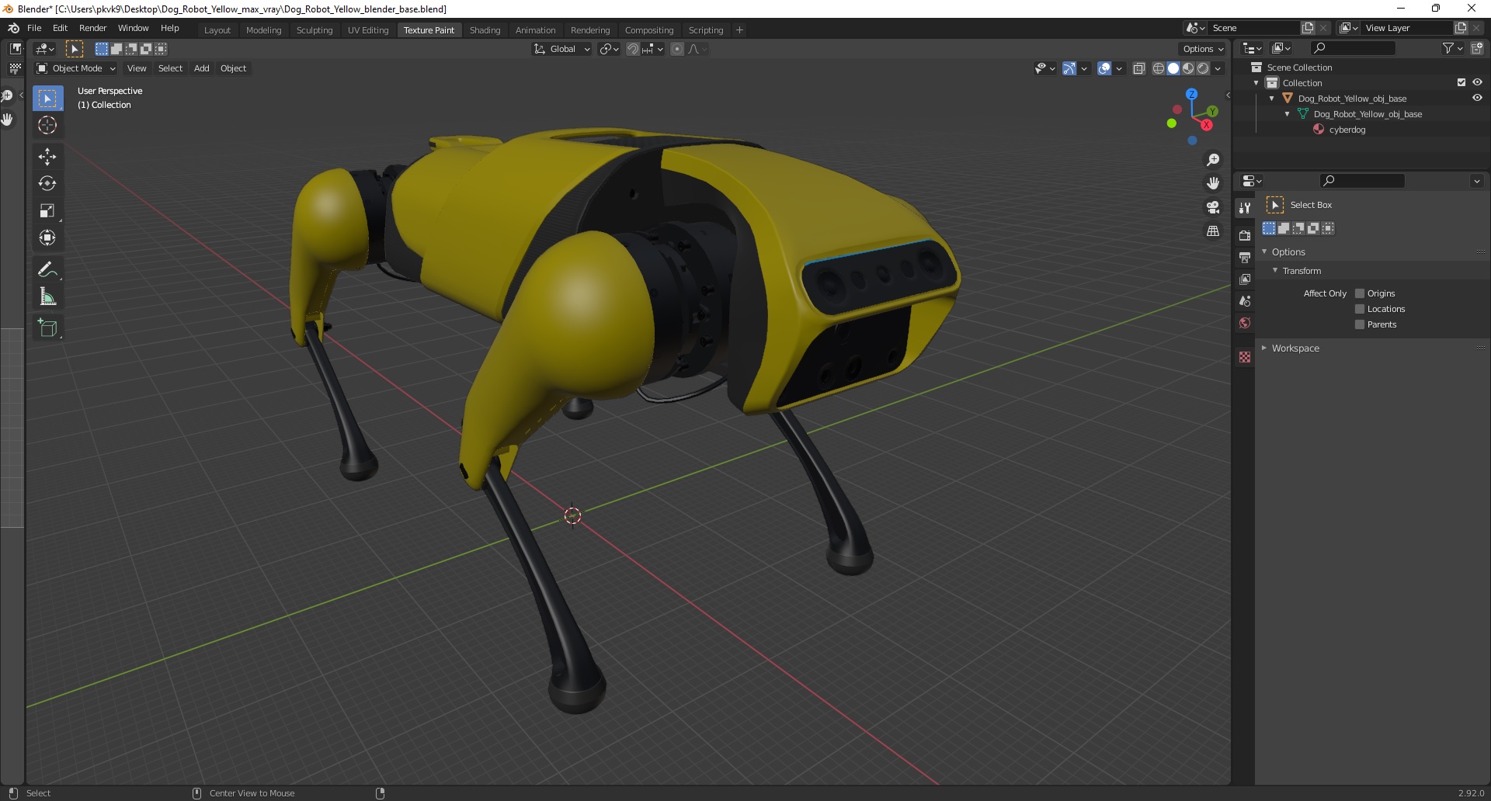Hide Collection with its eye icon
1491x801 pixels.
1477,82
